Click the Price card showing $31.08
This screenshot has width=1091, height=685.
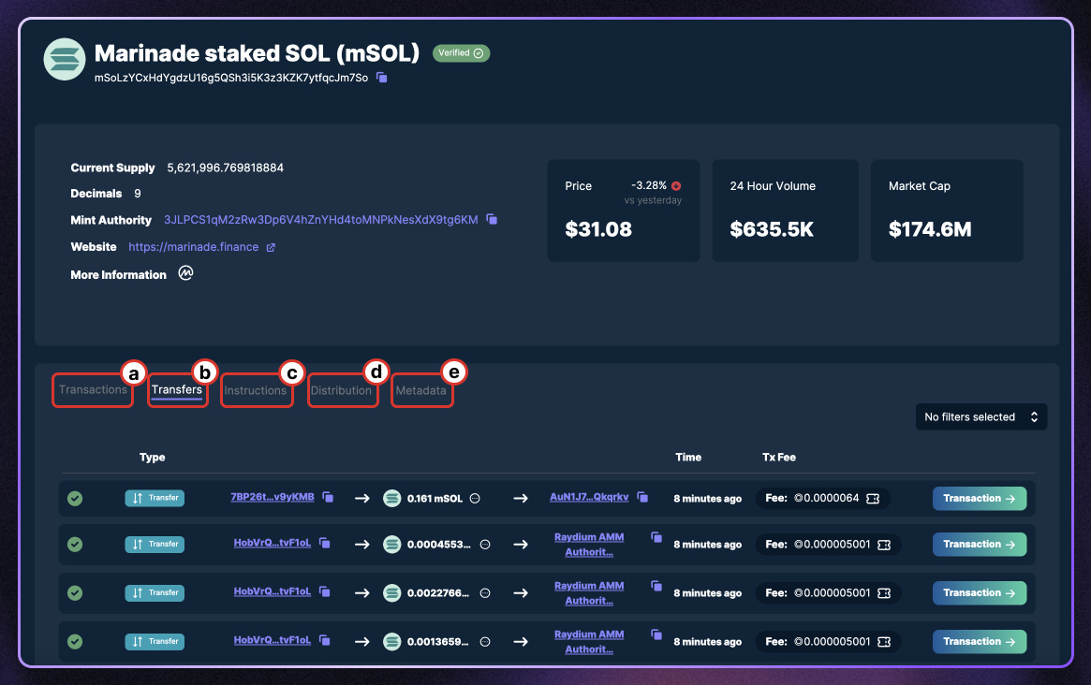coord(624,211)
